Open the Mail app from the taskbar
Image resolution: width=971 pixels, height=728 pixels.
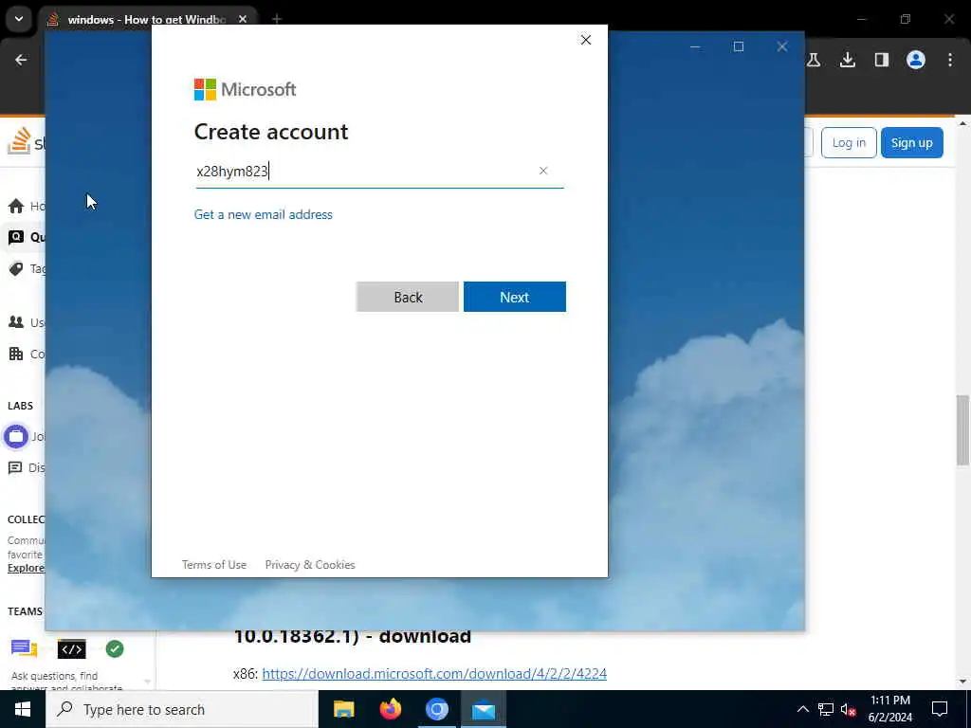pos(483,709)
